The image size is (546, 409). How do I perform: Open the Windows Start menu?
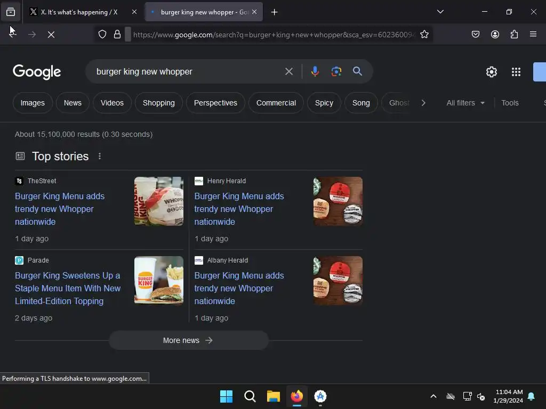click(226, 396)
